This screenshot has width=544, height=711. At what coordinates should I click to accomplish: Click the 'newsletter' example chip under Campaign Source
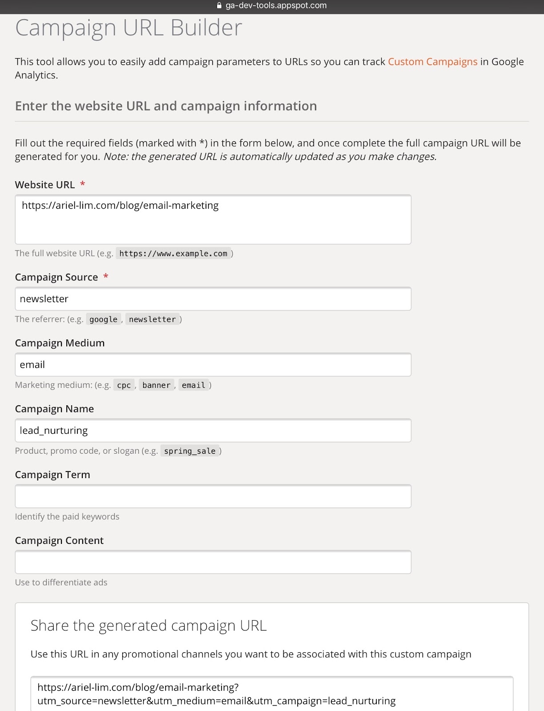pyautogui.click(x=152, y=319)
